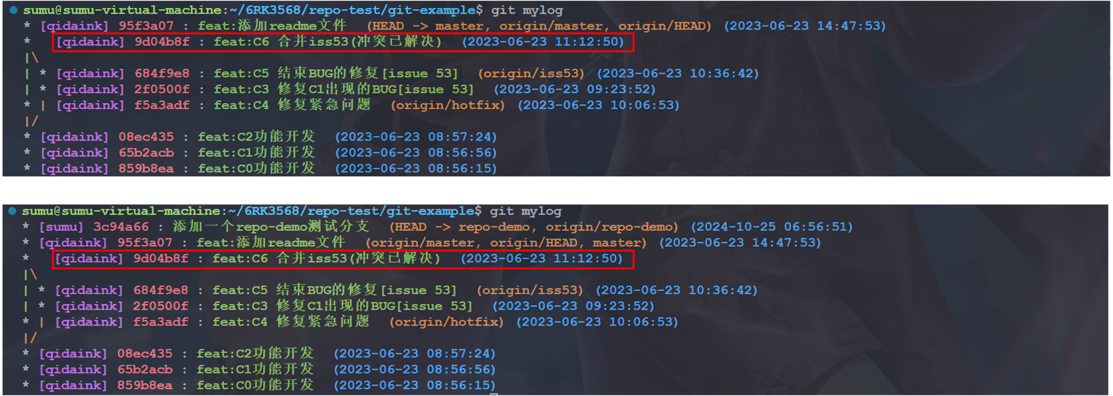
Task: Click the origin/hotfix label in the lower log
Action: [446, 322]
